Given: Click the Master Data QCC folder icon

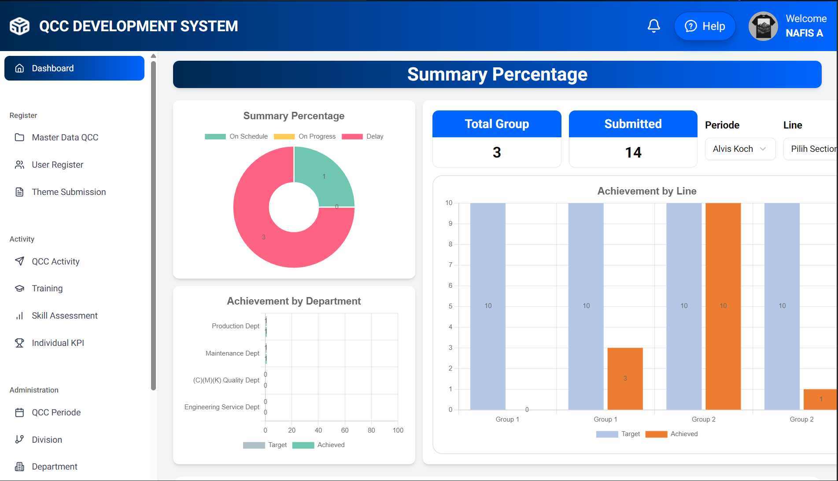Looking at the screenshot, I should click(19, 137).
